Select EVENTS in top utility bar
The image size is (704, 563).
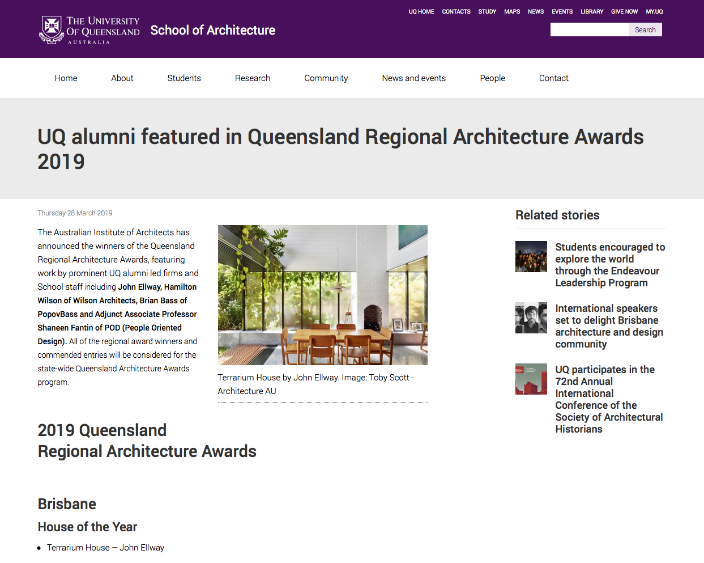pyautogui.click(x=562, y=11)
